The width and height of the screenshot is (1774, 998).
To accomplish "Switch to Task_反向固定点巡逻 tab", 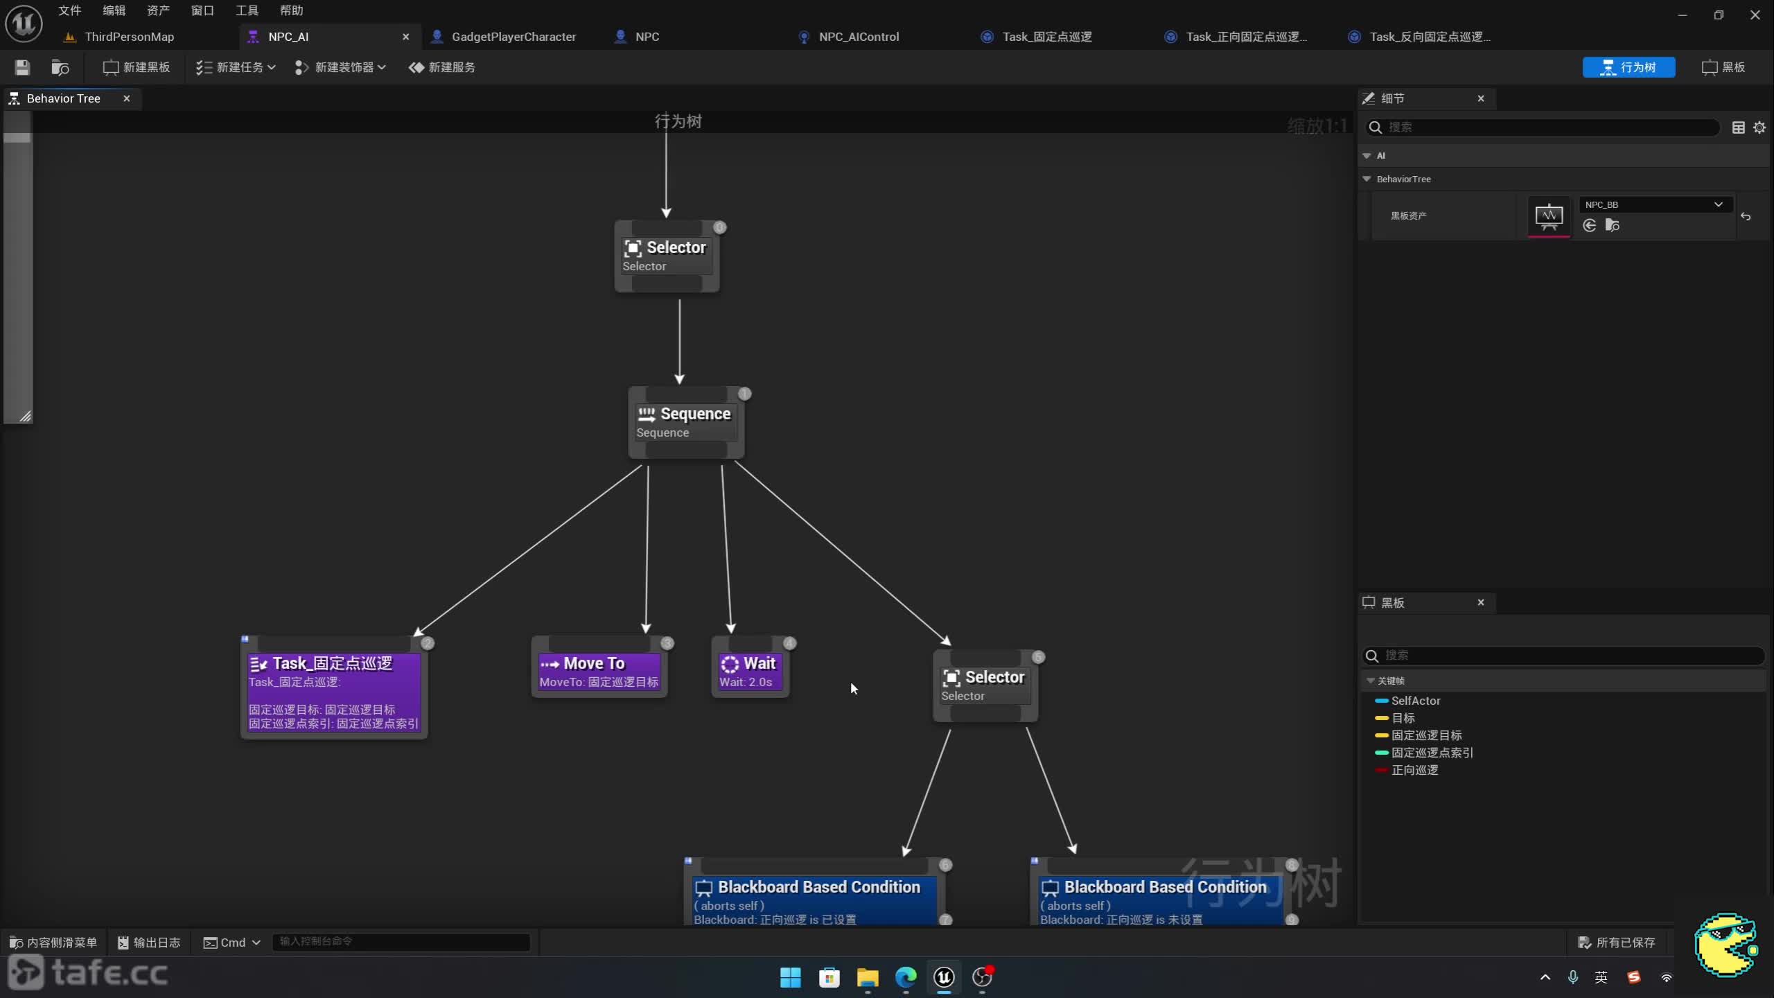I will click(1430, 37).
